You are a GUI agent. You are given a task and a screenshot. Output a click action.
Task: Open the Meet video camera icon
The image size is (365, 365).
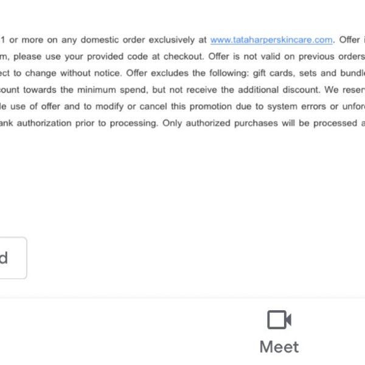pyautogui.click(x=279, y=319)
